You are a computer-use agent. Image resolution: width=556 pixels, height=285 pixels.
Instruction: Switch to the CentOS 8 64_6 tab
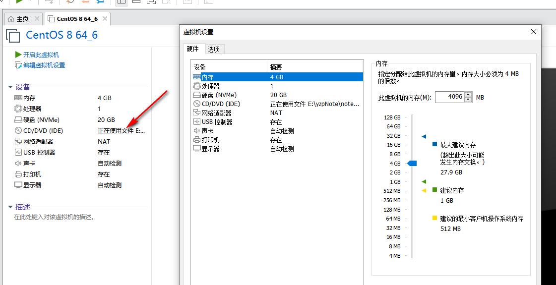[77, 19]
